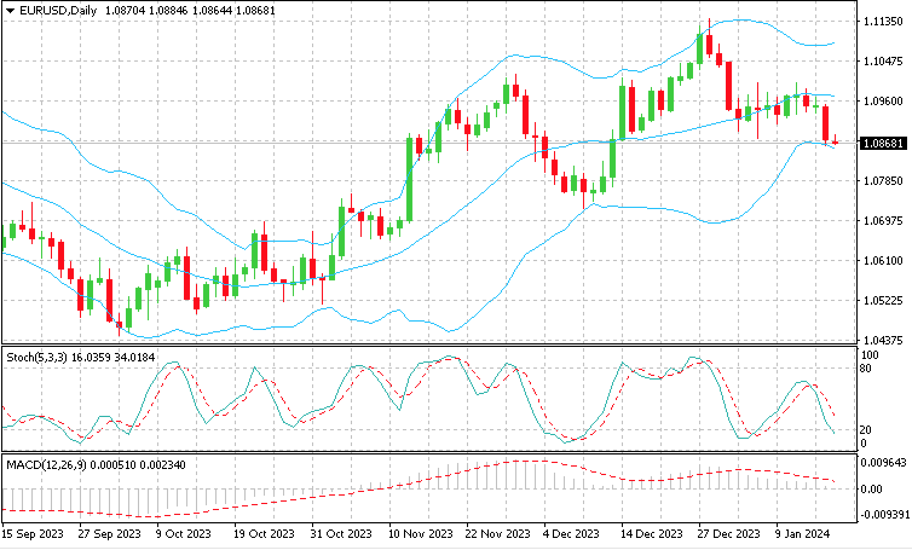Open the dropdown arrow beside EURUSD,Daily
The image size is (912, 550).
(x=10, y=11)
